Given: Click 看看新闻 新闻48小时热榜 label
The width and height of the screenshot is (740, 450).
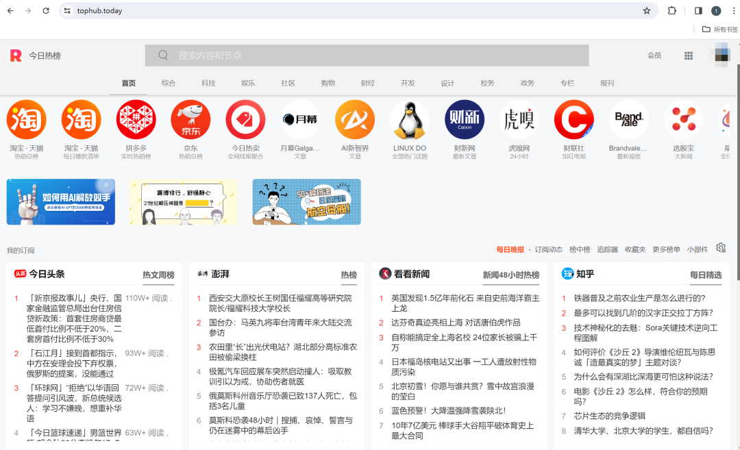Looking at the screenshot, I should (511, 275).
